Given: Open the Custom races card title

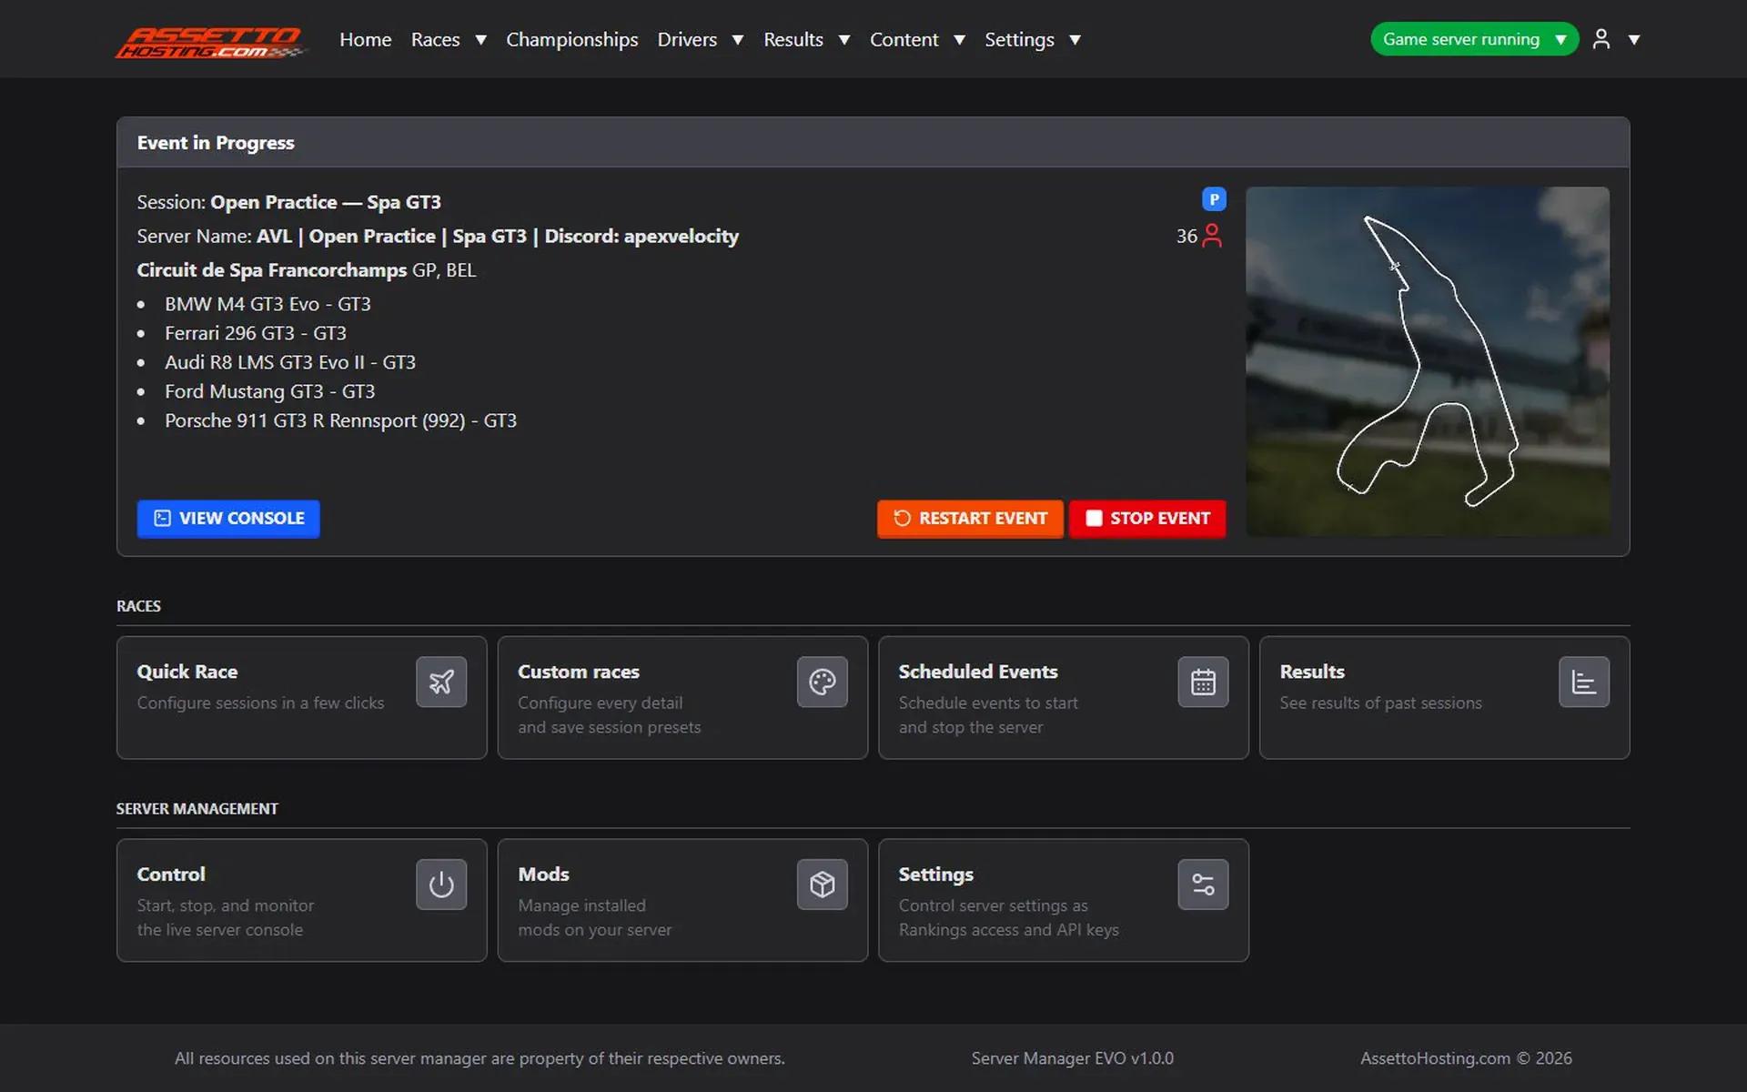Looking at the screenshot, I should (579, 672).
